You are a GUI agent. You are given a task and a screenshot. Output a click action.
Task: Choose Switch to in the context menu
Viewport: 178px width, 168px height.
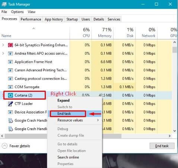74,107
